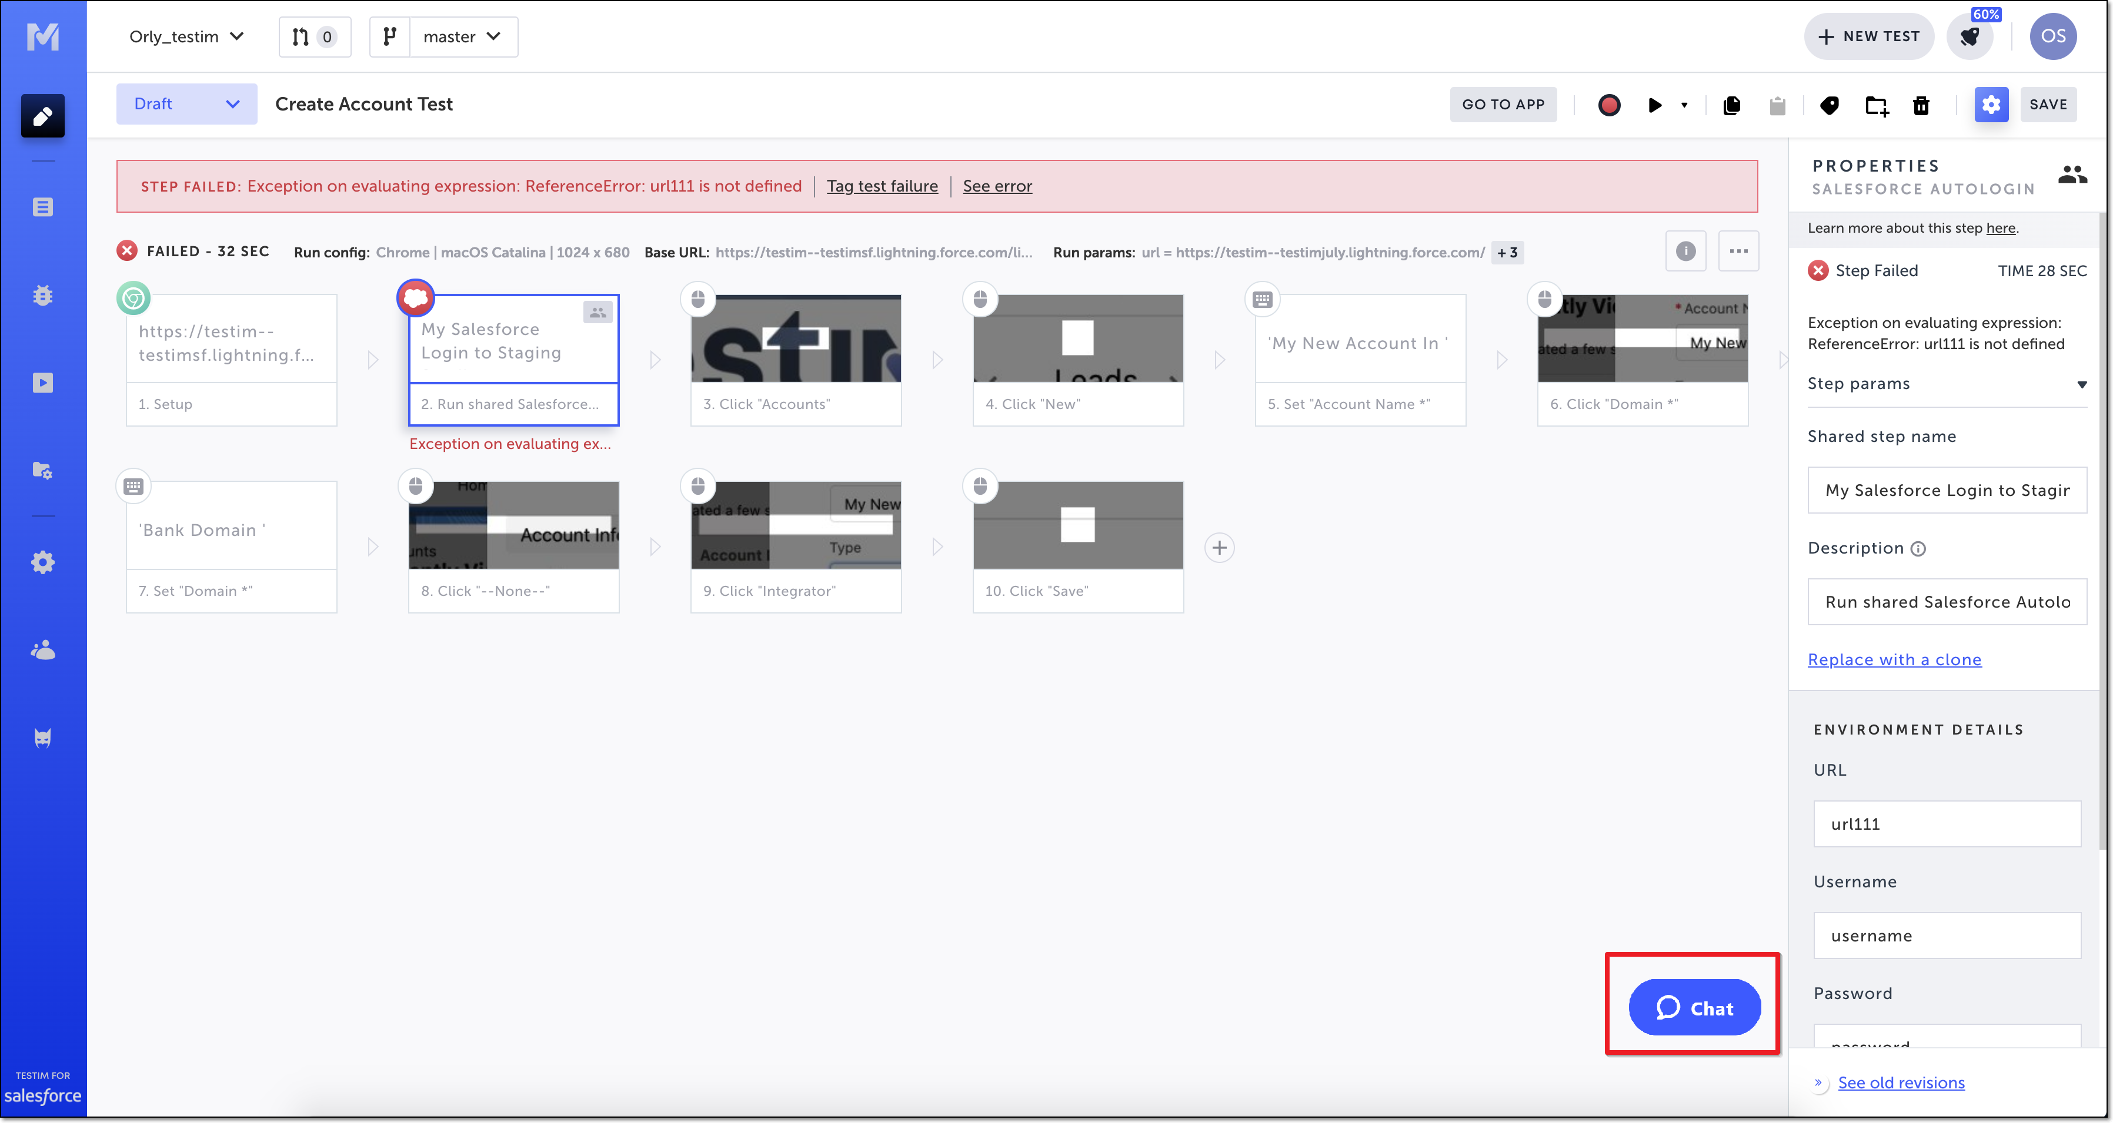The height and width of the screenshot is (1123, 2113).
Task: Expand the Step params section
Action: coord(1947,384)
